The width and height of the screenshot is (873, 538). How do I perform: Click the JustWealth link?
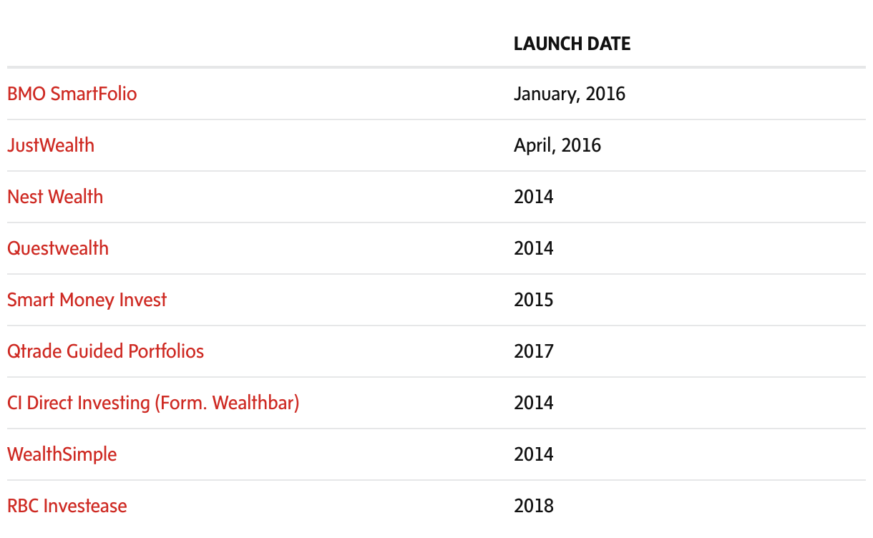point(51,145)
